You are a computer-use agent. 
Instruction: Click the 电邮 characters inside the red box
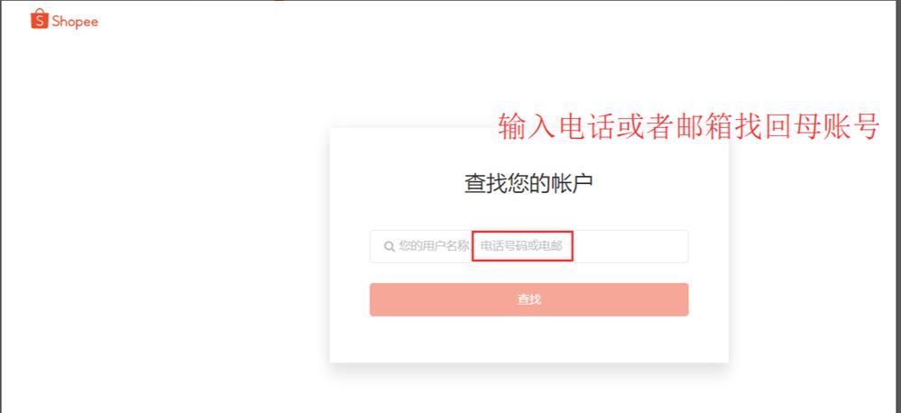pyautogui.click(x=550, y=246)
